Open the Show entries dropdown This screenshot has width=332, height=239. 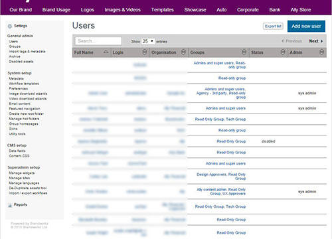(148, 41)
